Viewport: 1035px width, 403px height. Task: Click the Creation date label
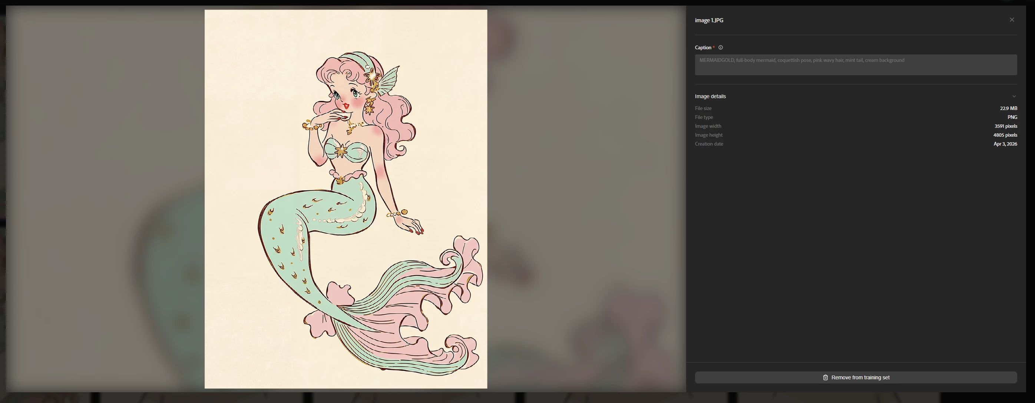[x=709, y=144]
